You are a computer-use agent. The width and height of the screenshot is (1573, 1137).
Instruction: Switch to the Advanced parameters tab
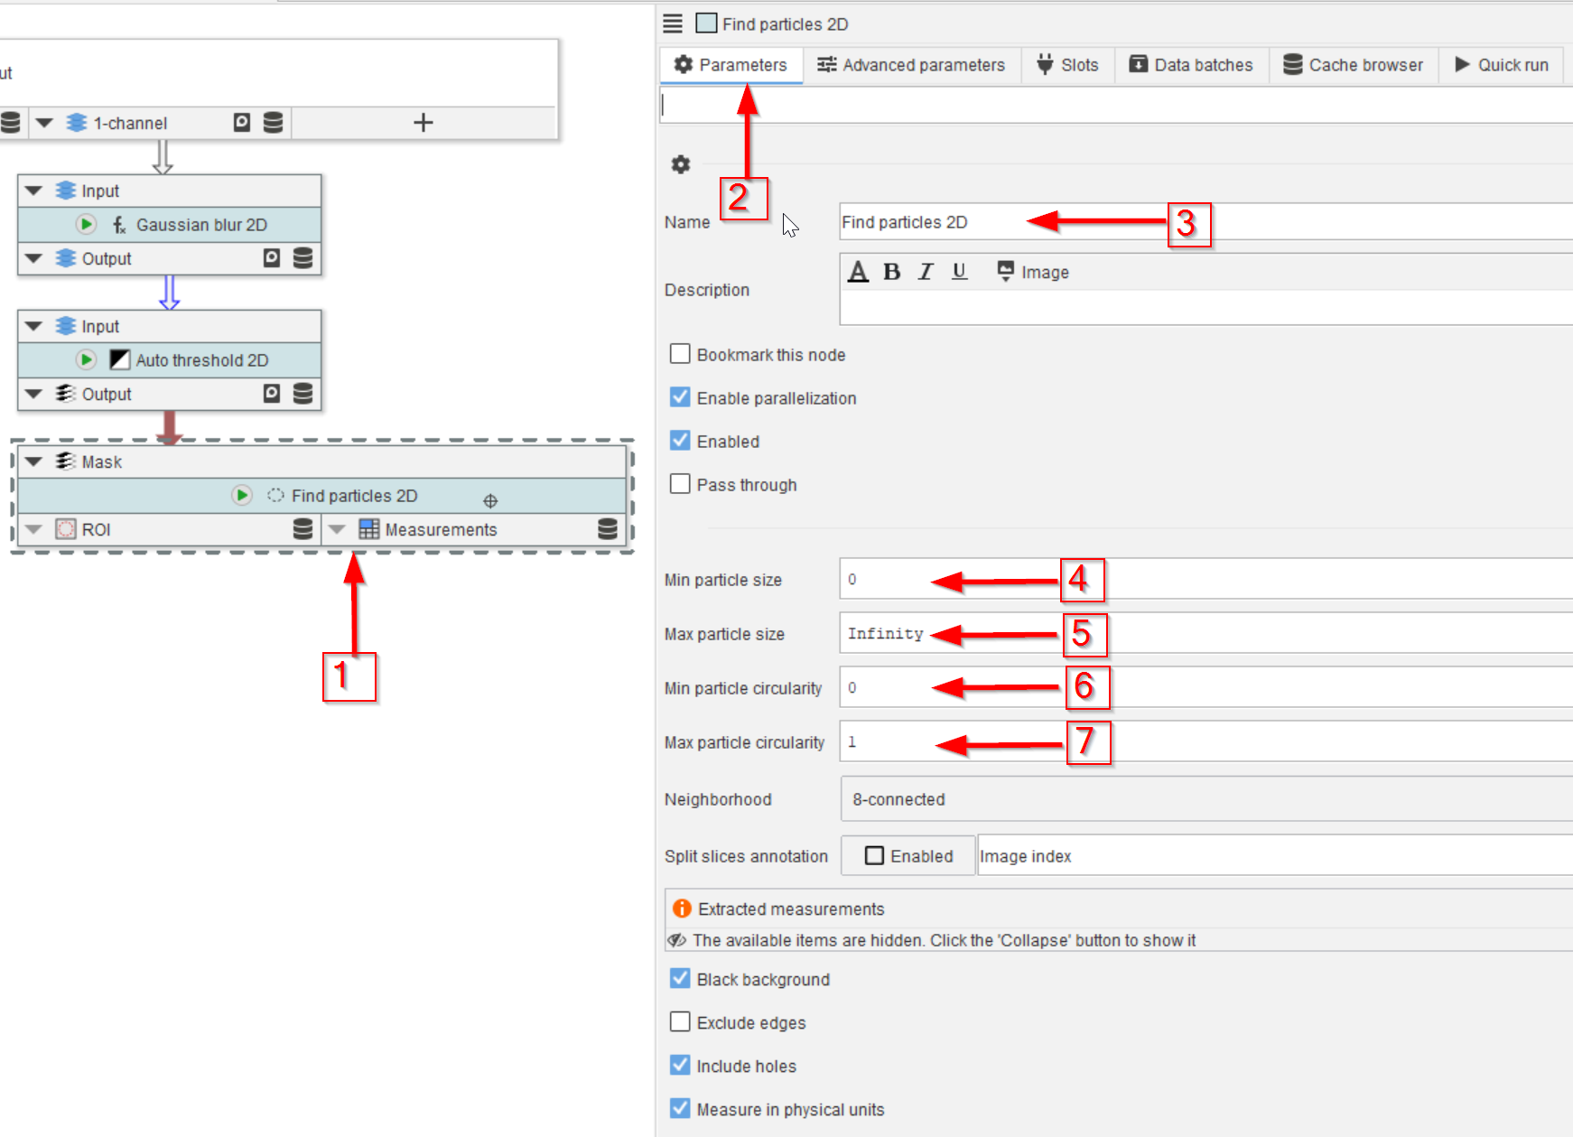coord(911,65)
